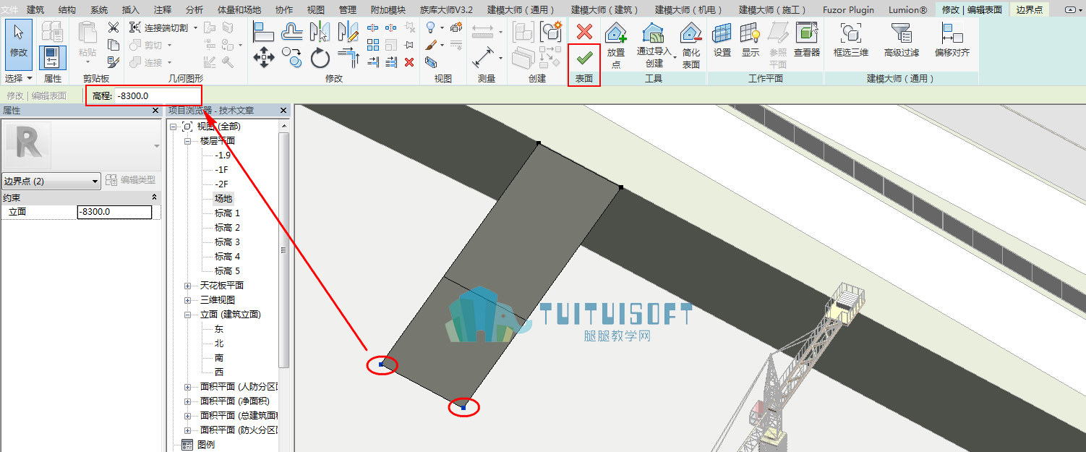The image size is (1086, 452).
Task: Collapse the 立面 (建筑立面) tree node
Action: [x=187, y=315]
